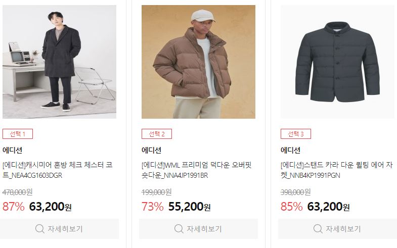This screenshot has width=397, height=248.
Task: Open the dark quilted jacket product photo
Action: (x=337, y=62)
